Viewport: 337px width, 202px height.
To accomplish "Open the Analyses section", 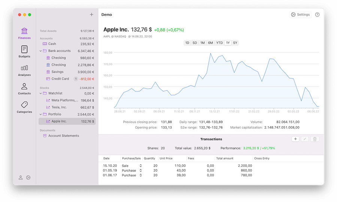I will click(24, 70).
